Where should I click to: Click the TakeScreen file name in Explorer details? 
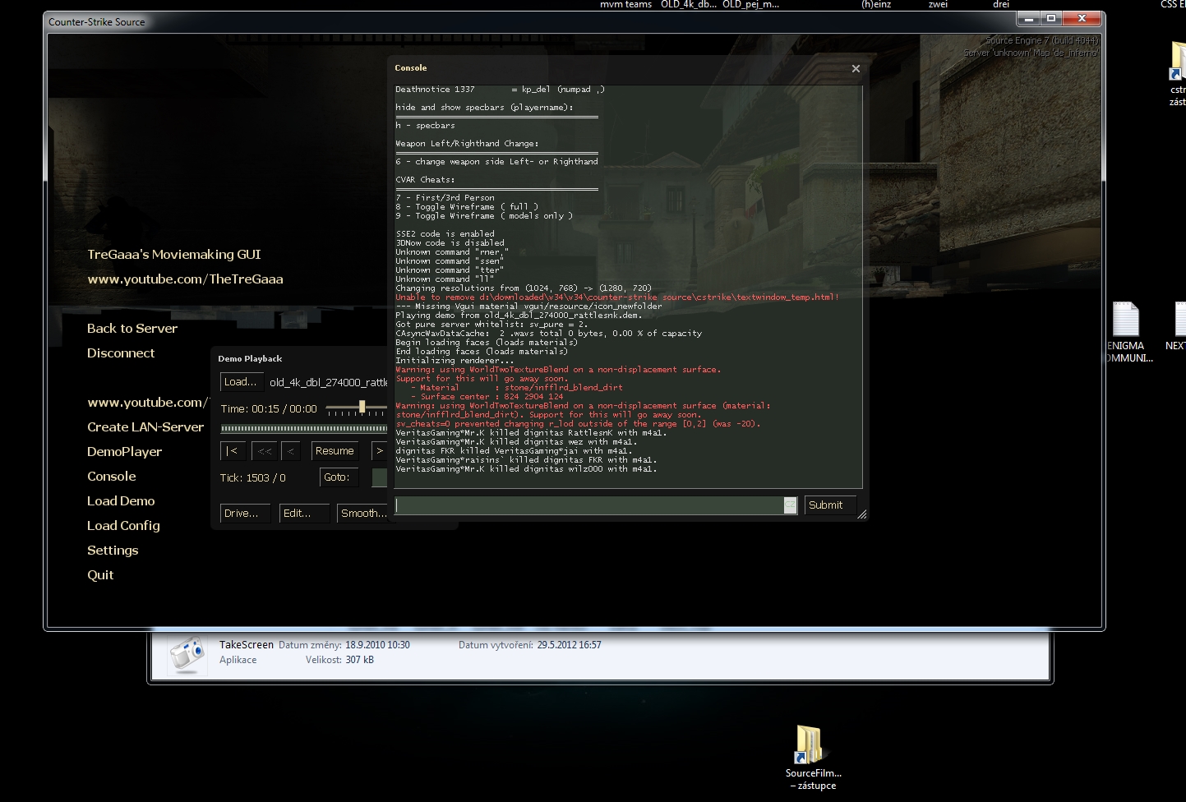(247, 645)
